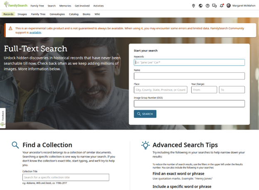Open the chat messages icon
259x190 pixels.
pos(215,6)
